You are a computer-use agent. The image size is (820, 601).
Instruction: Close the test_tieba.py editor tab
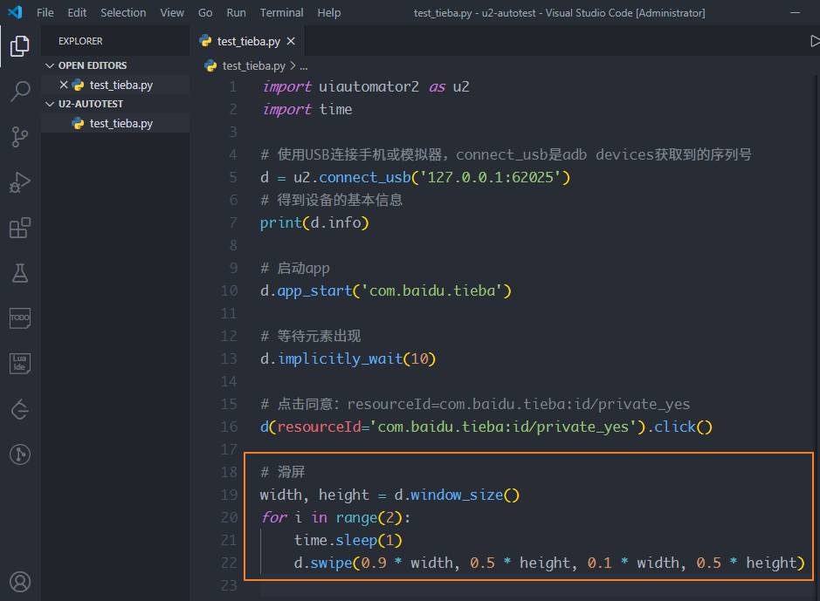pyautogui.click(x=291, y=41)
